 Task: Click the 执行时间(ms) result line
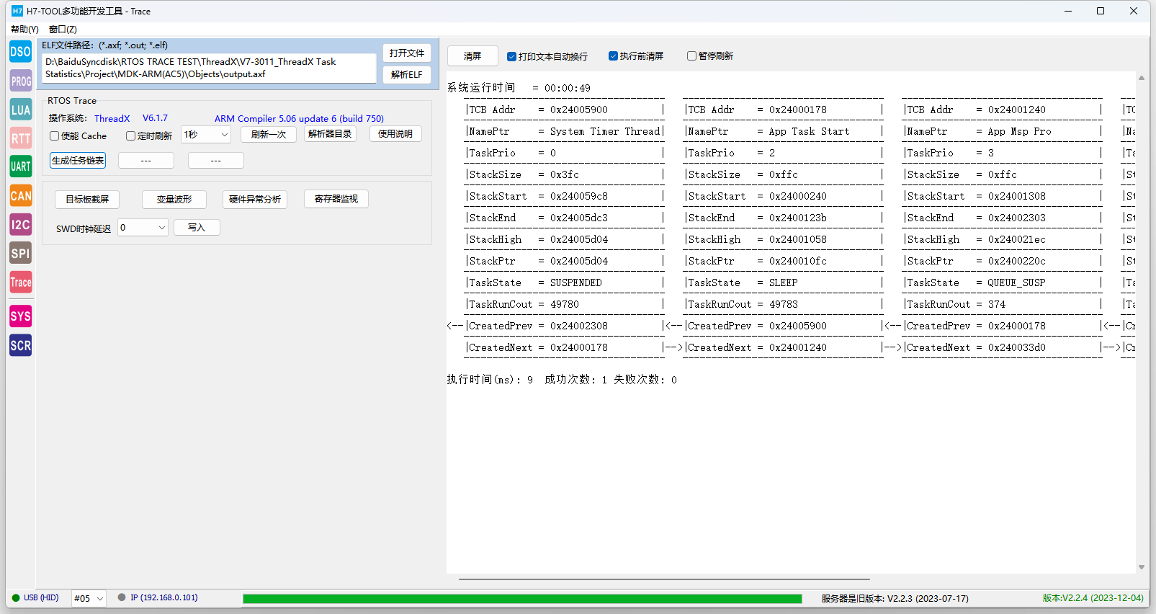coord(562,380)
